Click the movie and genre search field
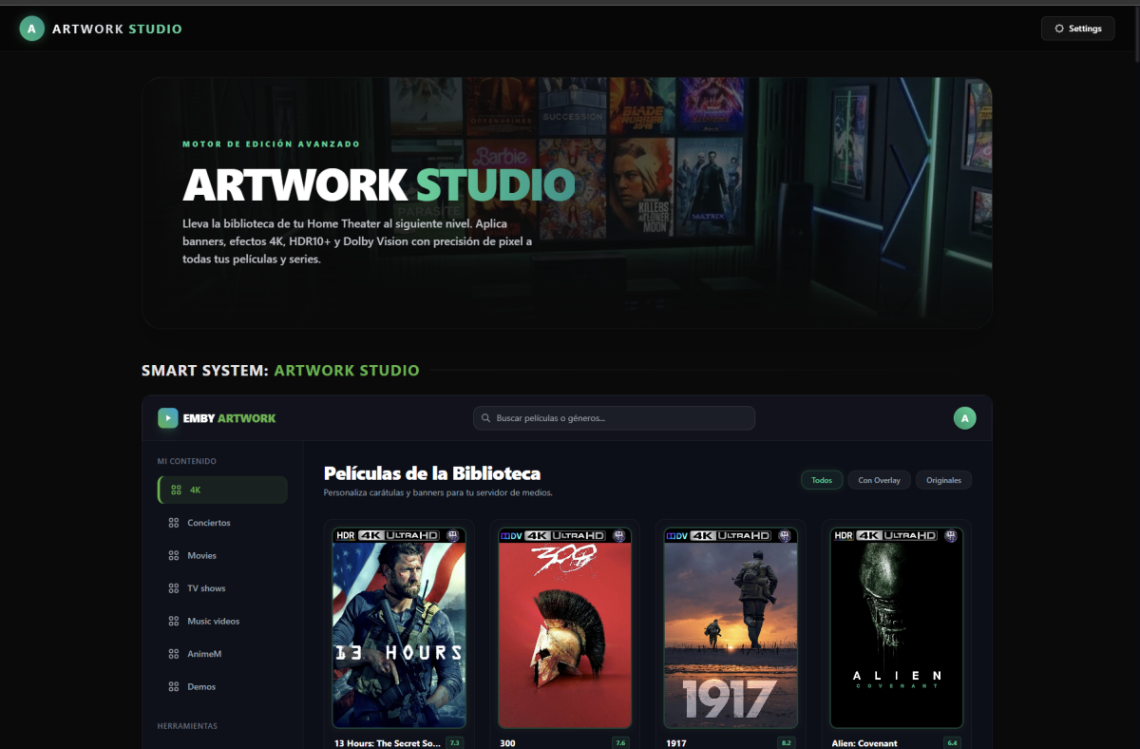The height and width of the screenshot is (749, 1140). click(614, 418)
